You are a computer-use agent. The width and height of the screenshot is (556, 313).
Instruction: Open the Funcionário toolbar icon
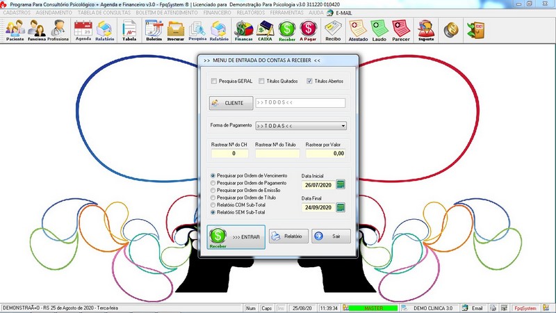[37, 31]
